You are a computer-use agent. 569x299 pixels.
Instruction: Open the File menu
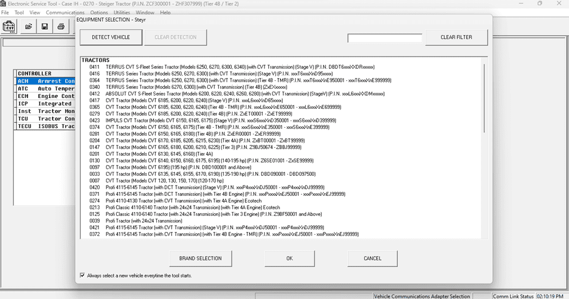coord(5,13)
